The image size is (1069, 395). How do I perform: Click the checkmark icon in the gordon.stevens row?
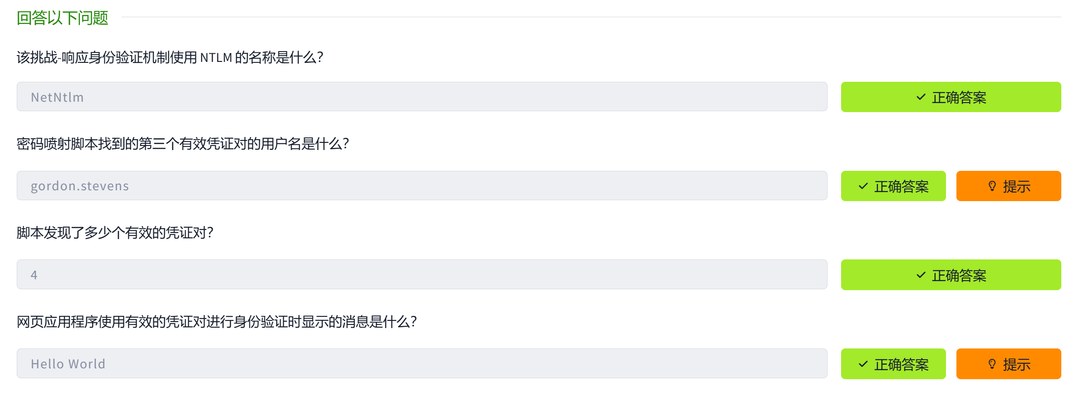point(863,186)
